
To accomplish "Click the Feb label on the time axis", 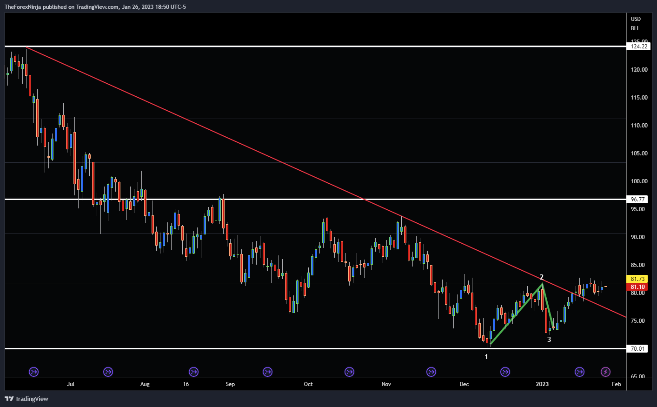I will [617, 384].
